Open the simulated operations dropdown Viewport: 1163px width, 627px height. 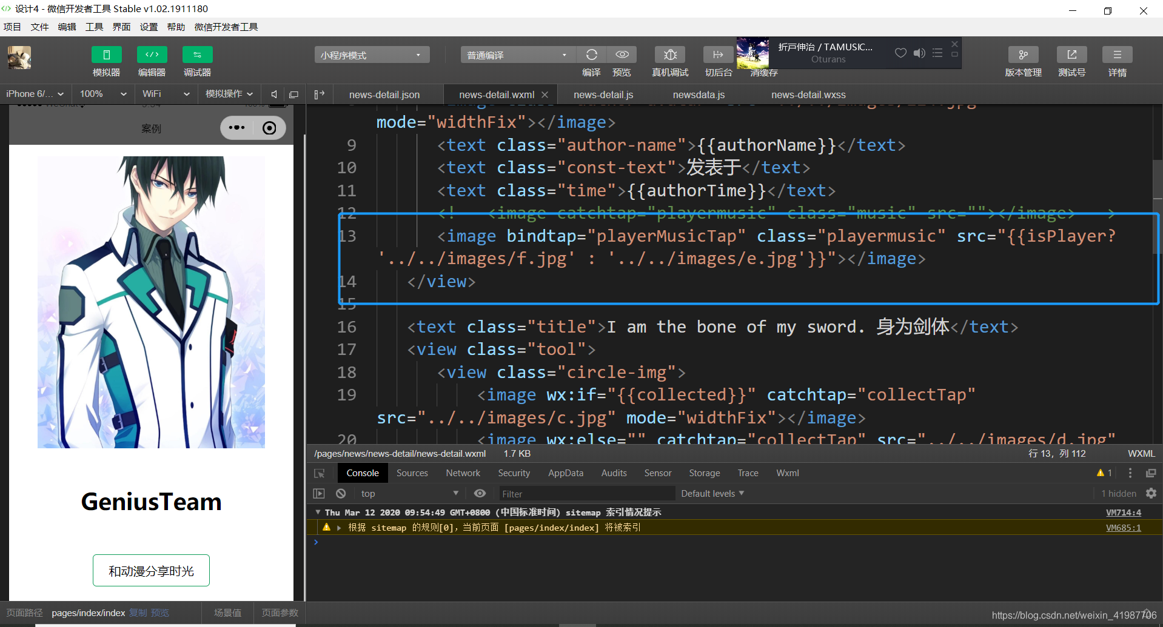tap(229, 94)
